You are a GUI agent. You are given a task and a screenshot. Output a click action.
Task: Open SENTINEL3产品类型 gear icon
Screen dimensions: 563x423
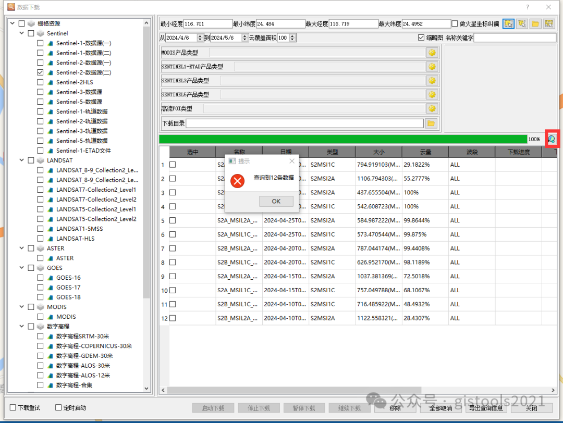pos(432,81)
